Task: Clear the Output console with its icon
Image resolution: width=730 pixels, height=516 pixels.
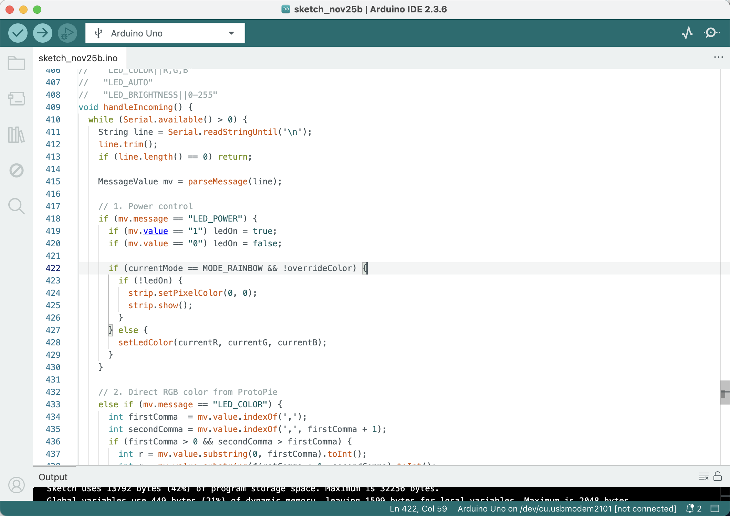Action: coord(704,476)
